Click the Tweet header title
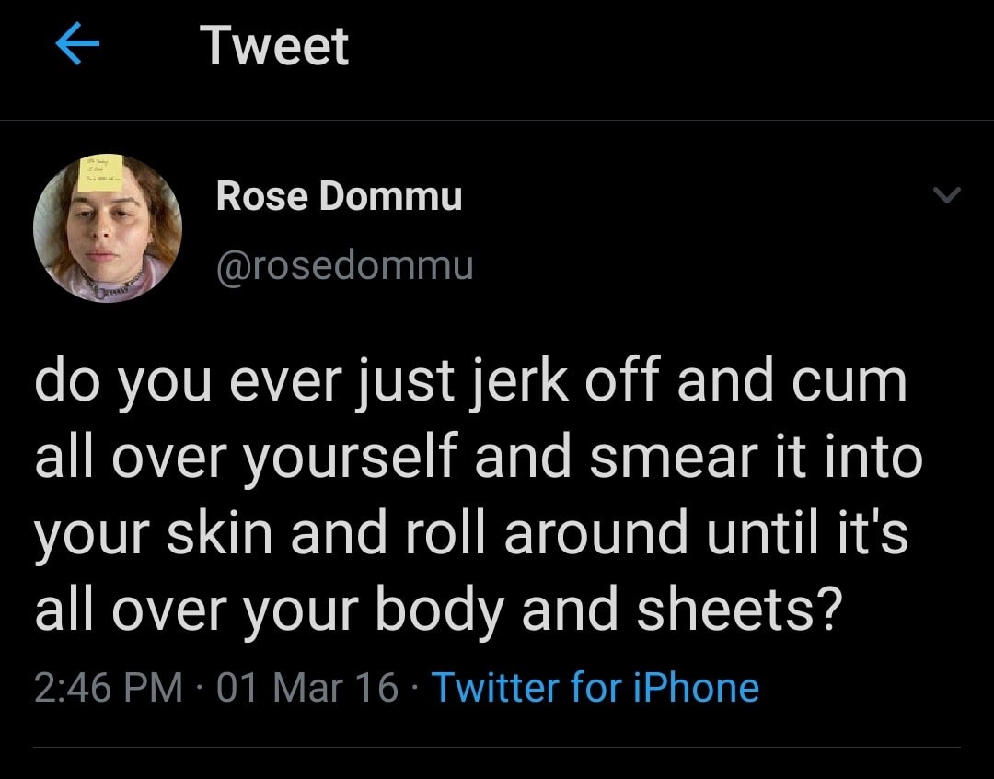Image resolution: width=994 pixels, height=779 pixels. pyautogui.click(x=274, y=46)
